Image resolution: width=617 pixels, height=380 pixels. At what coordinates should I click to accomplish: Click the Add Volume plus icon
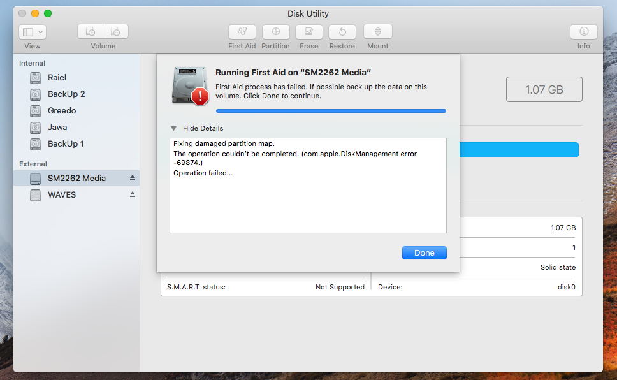point(90,31)
